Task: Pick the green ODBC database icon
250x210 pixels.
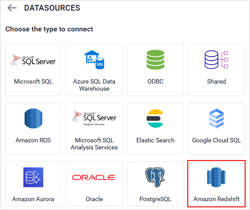Action: [x=155, y=60]
